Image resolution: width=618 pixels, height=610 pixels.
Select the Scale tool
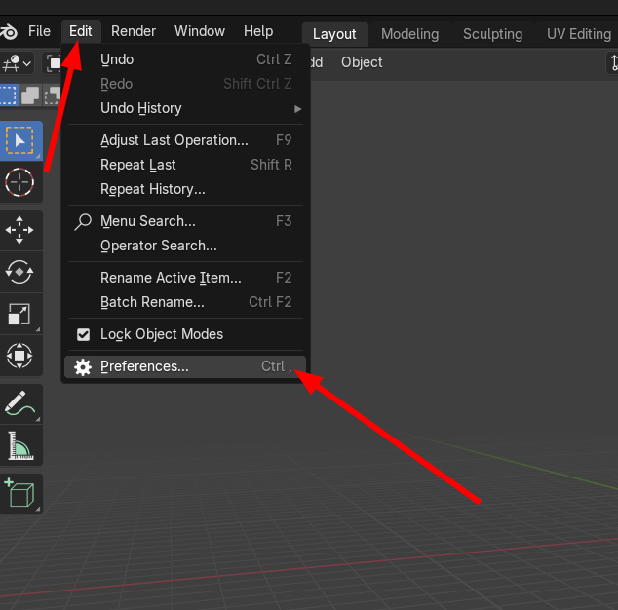pyautogui.click(x=19, y=314)
